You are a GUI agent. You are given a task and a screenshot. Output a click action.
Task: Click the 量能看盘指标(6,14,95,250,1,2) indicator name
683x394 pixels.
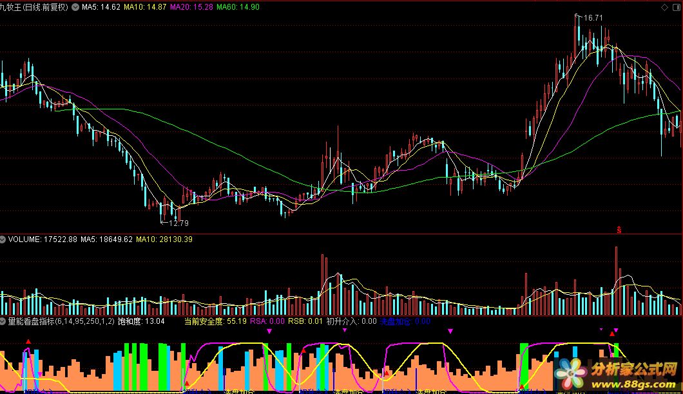61,321
